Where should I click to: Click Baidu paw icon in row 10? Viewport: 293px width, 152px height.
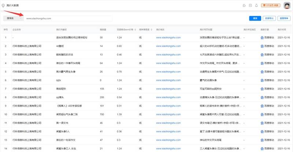262,114
